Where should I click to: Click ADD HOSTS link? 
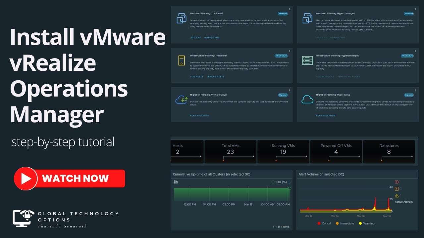[x=197, y=77]
